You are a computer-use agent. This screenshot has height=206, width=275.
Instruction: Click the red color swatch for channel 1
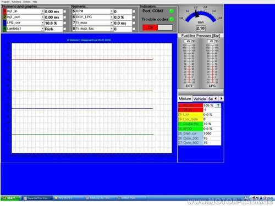(4, 12)
